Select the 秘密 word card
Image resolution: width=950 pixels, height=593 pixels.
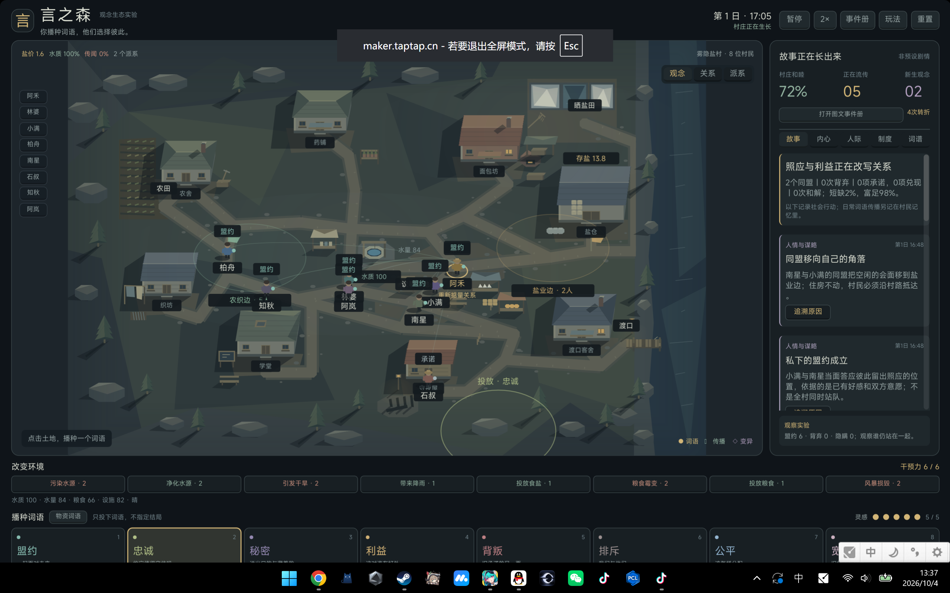tap(301, 546)
